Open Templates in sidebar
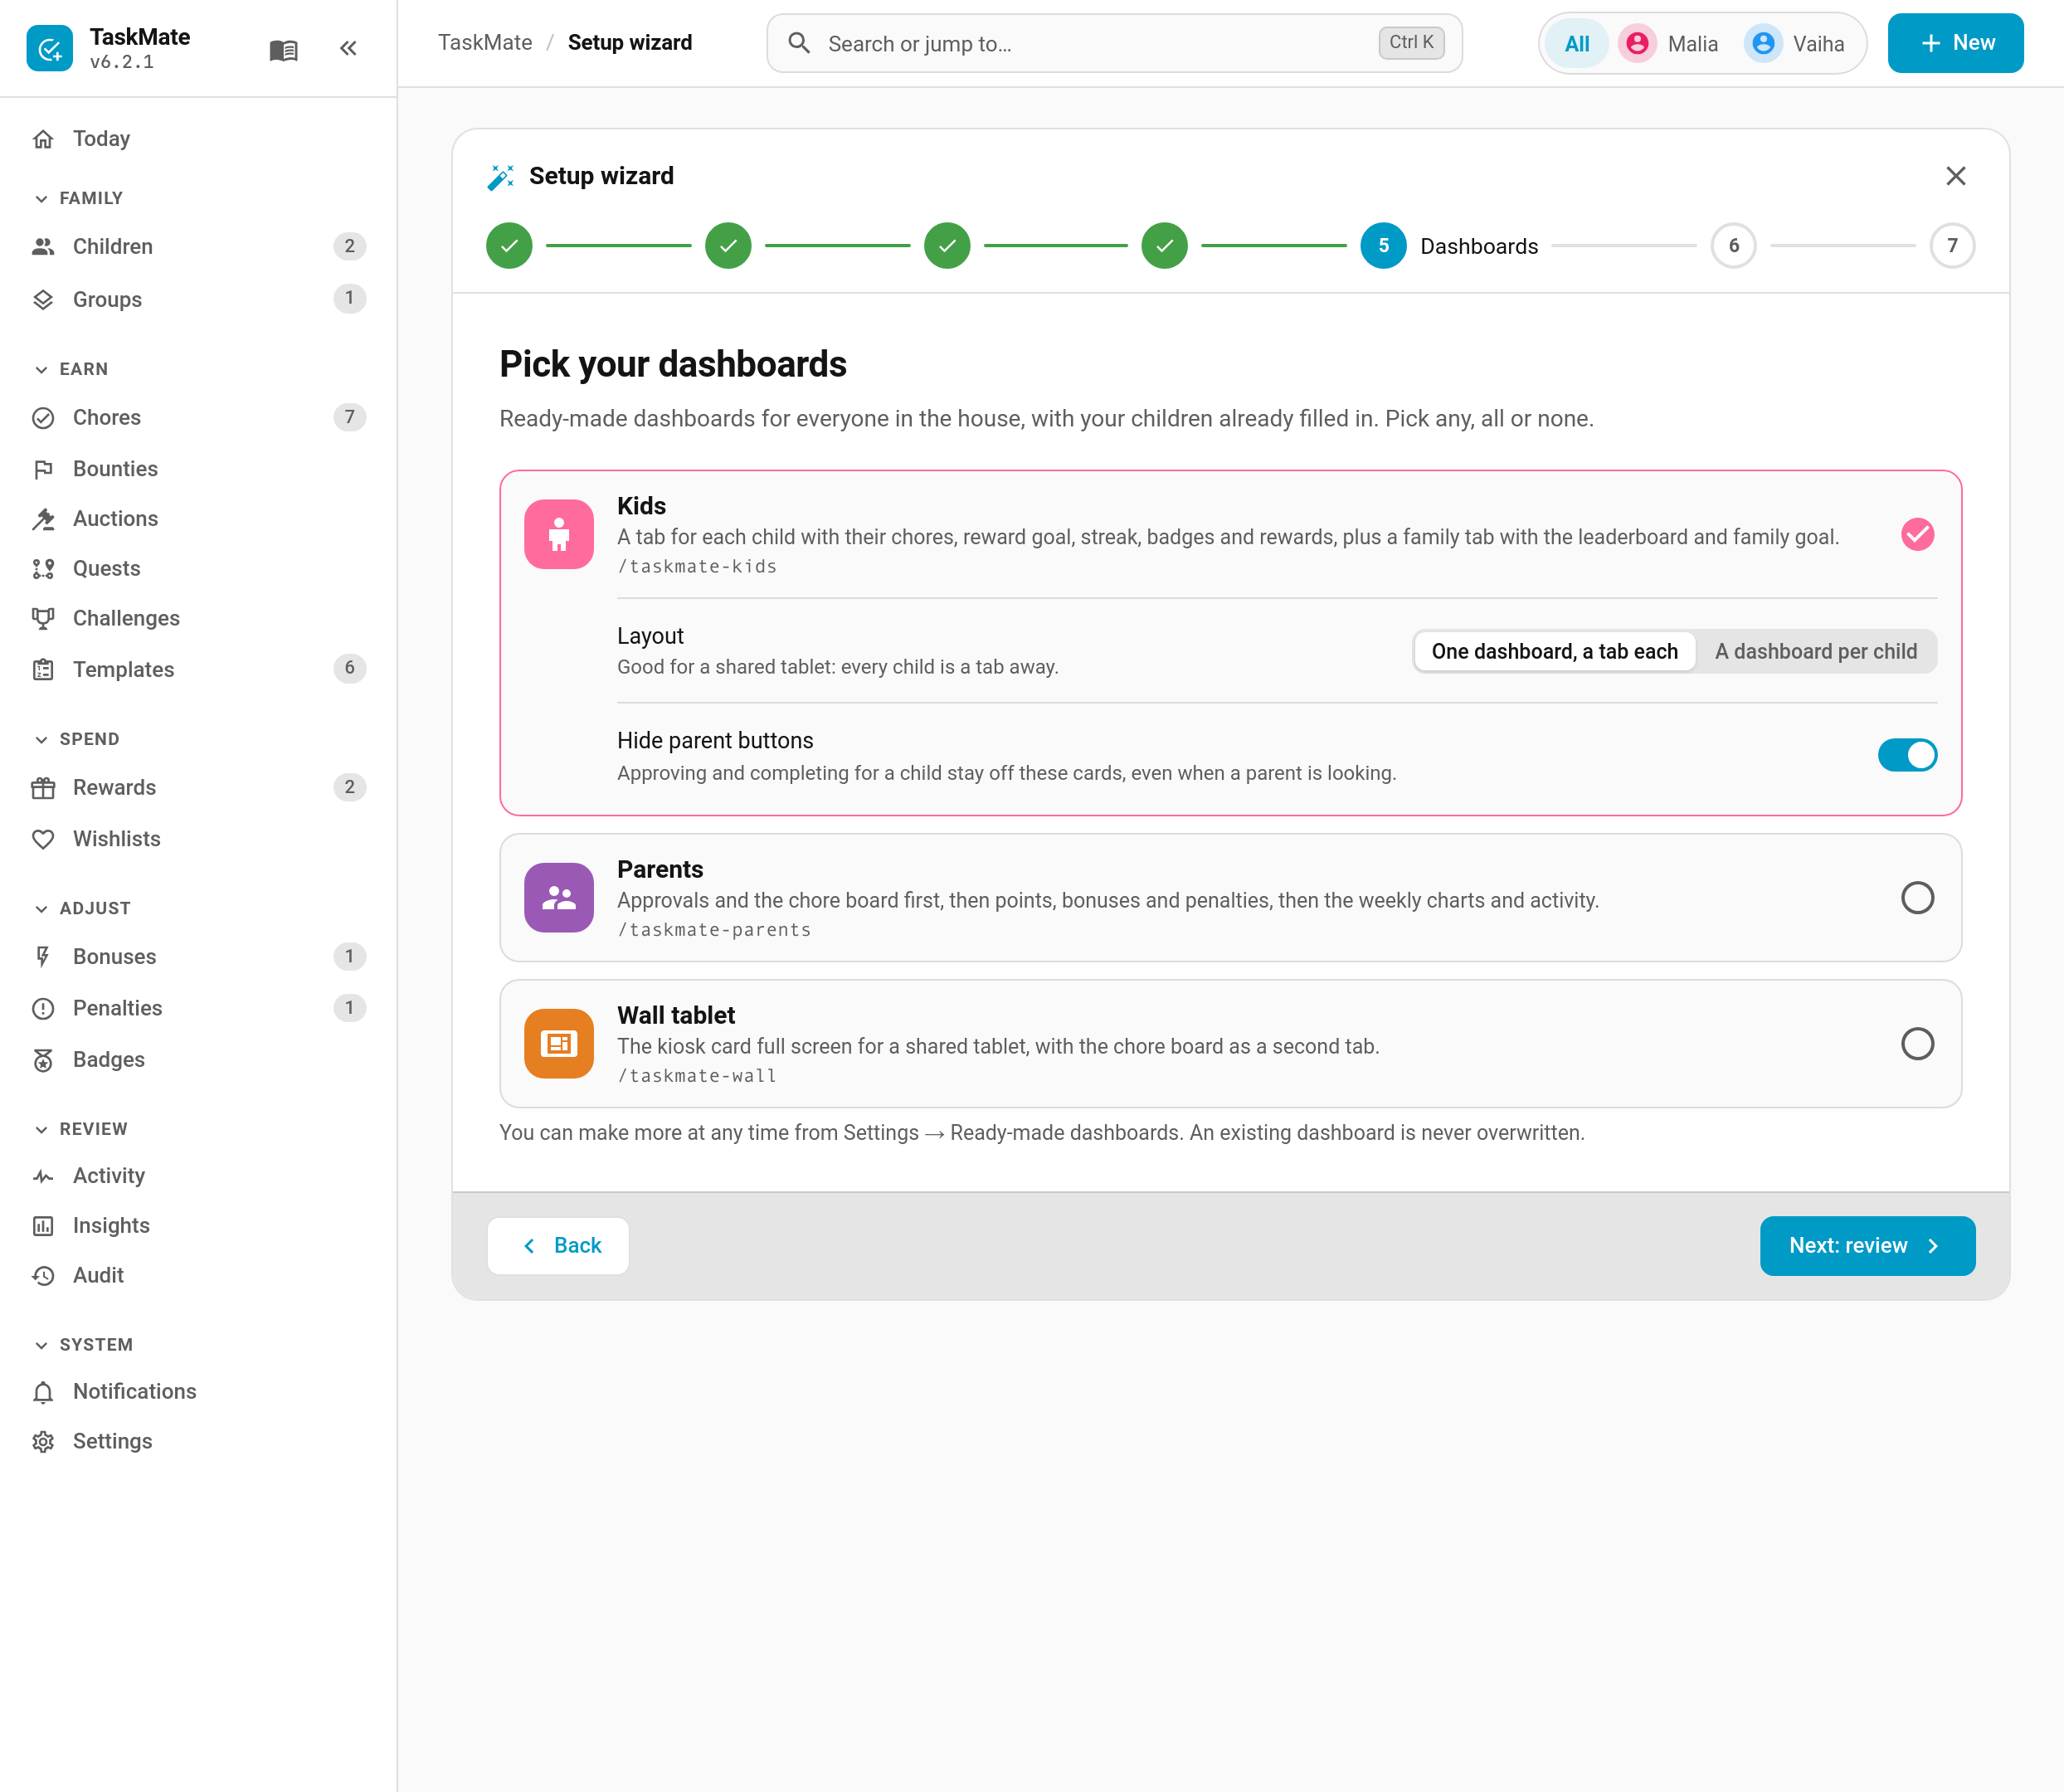The height and width of the screenshot is (1792, 2064). click(198, 669)
